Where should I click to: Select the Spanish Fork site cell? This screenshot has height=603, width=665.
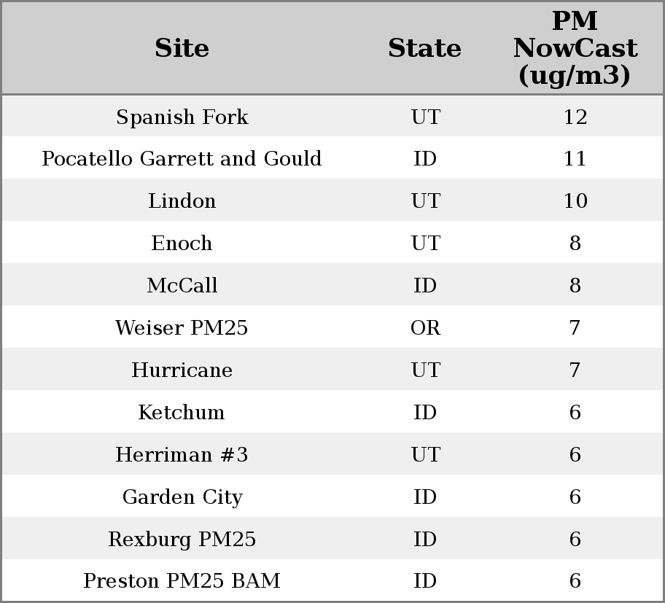click(x=182, y=117)
